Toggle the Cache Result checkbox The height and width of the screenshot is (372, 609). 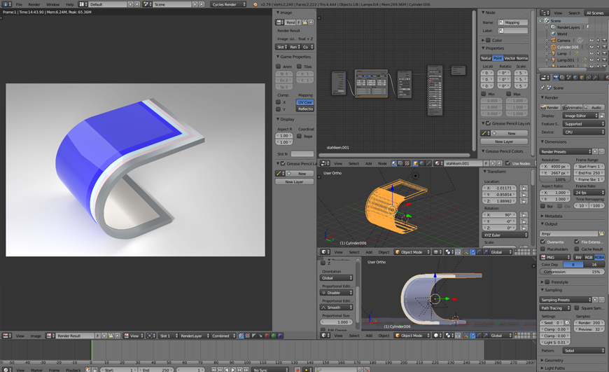[x=577, y=249]
